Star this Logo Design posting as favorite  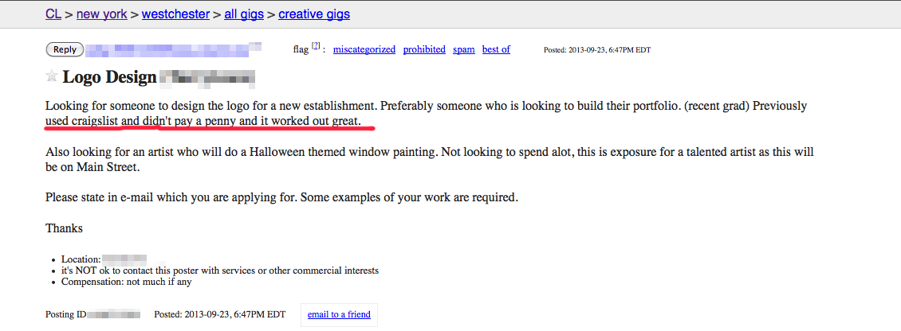click(52, 76)
